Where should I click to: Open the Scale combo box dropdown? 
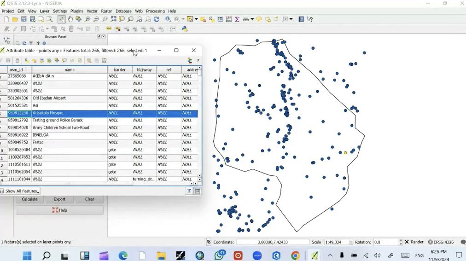pyautogui.click(x=351, y=242)
